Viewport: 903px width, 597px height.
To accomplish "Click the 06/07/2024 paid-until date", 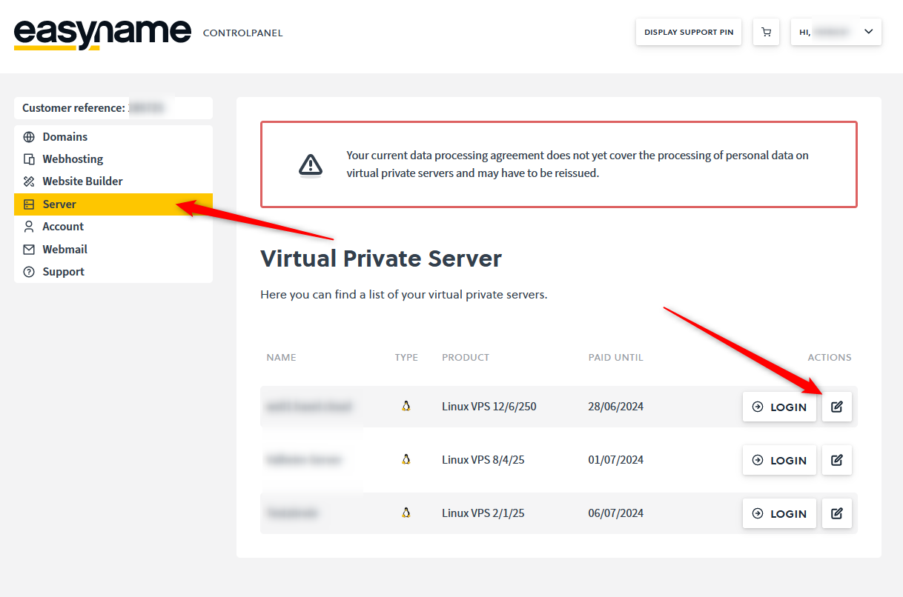I will 616,513.
